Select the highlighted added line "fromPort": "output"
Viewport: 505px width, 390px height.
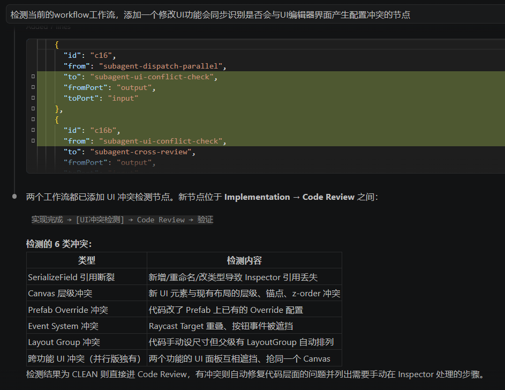click(x=109, y=88)
